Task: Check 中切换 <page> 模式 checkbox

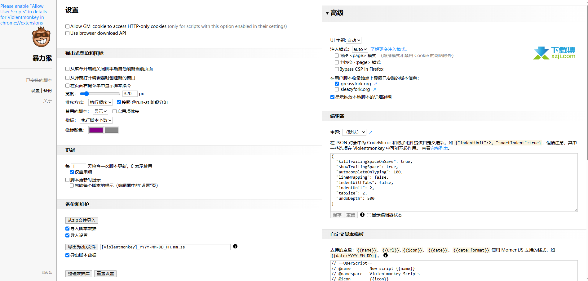Action: (x=337, y=62)
